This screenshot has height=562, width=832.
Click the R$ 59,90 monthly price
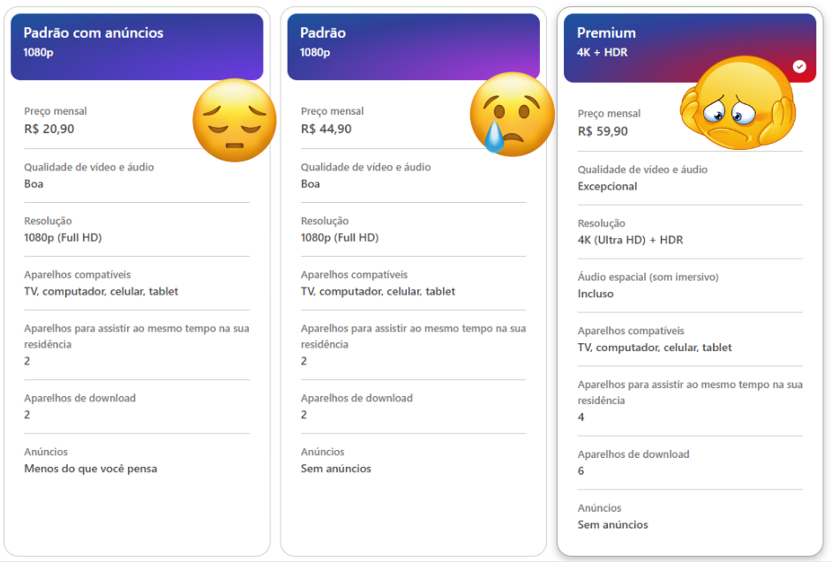[x=603, y=131]
